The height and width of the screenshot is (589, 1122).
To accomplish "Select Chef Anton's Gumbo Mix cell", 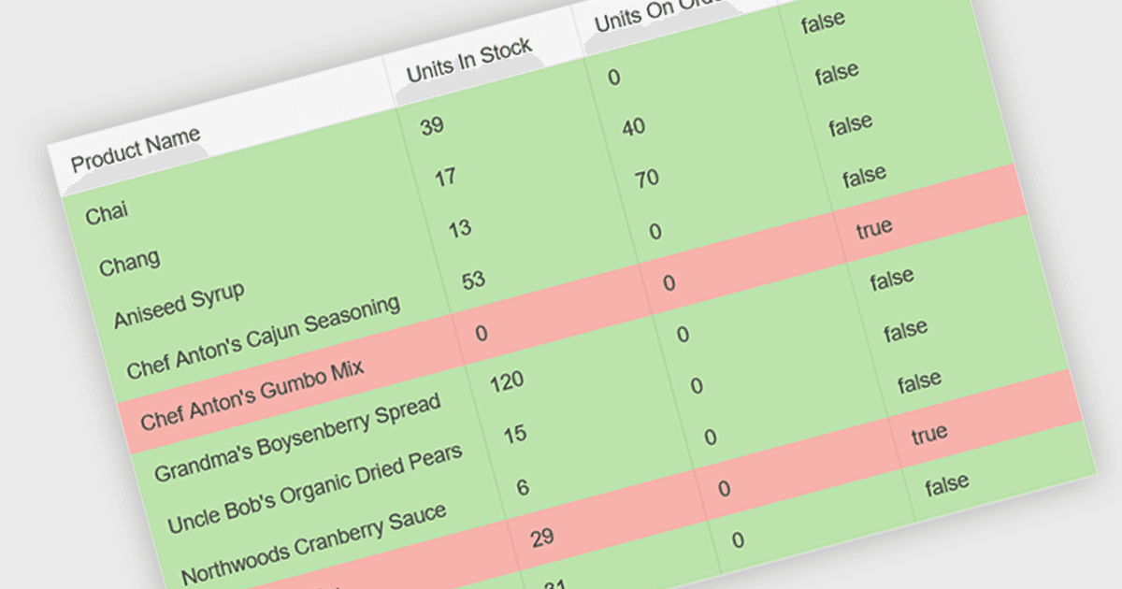I will click(x=252, y=395).
